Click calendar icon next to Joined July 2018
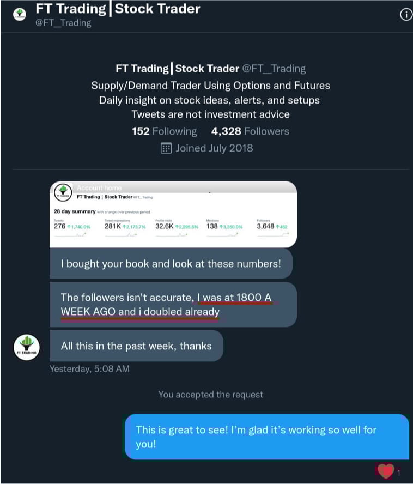 [x=166, y=148]
